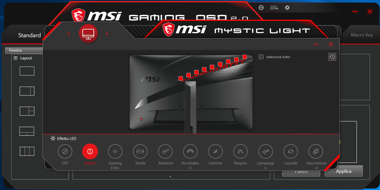Choose the Respiro breathing effect

point(241,151)
